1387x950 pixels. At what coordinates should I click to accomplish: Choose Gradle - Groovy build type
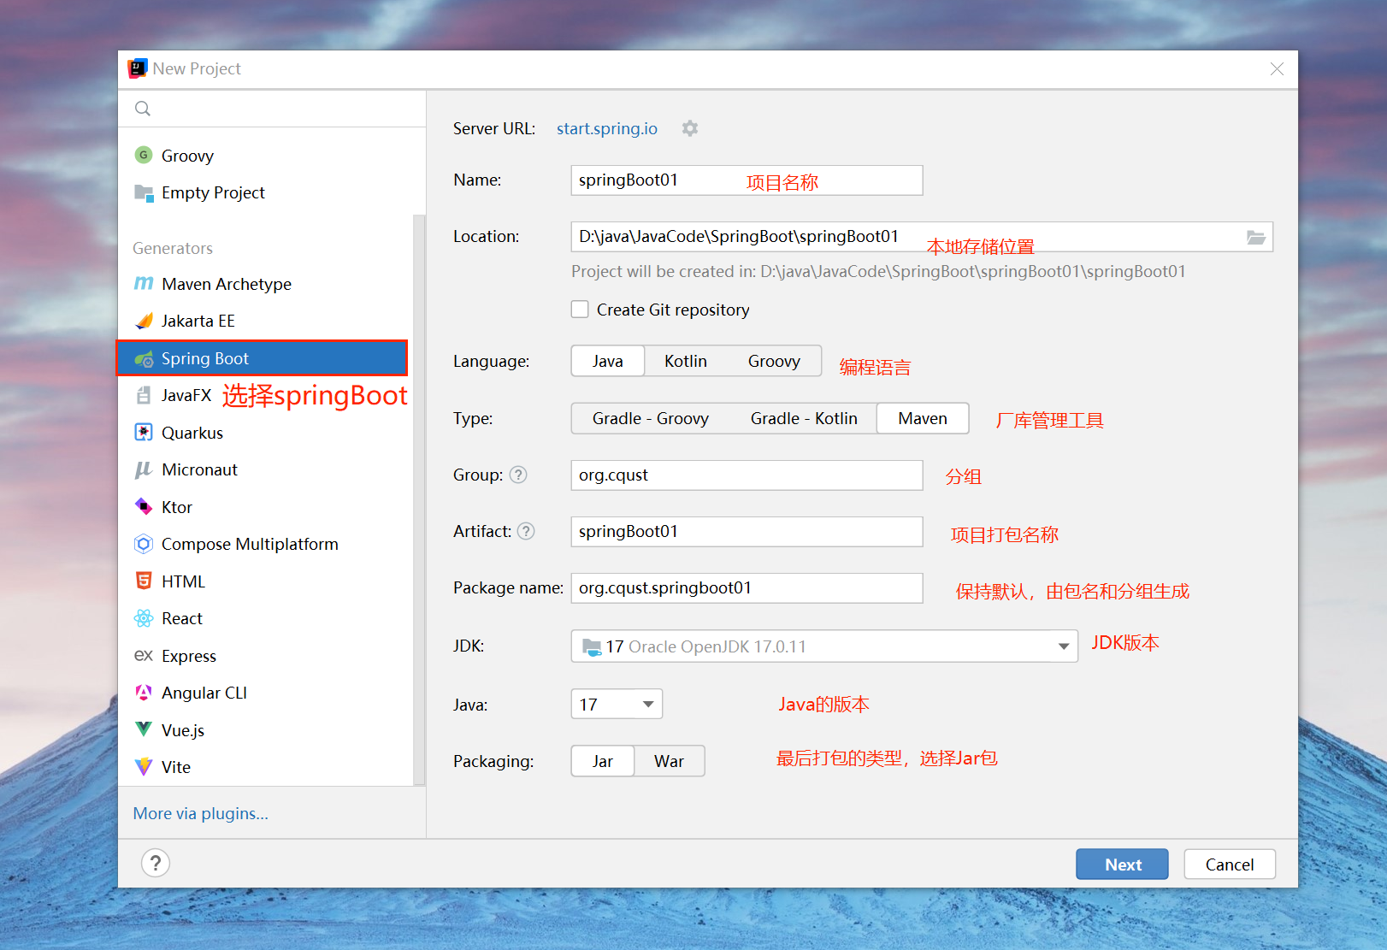pos(651,418)
